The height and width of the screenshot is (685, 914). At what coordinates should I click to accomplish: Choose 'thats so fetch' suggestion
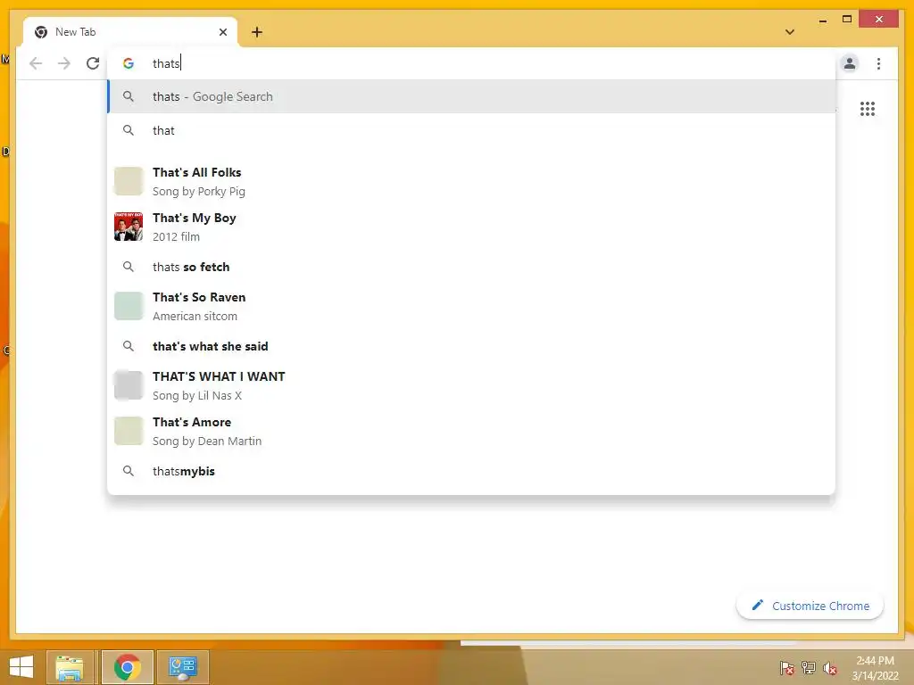(471, 267)
